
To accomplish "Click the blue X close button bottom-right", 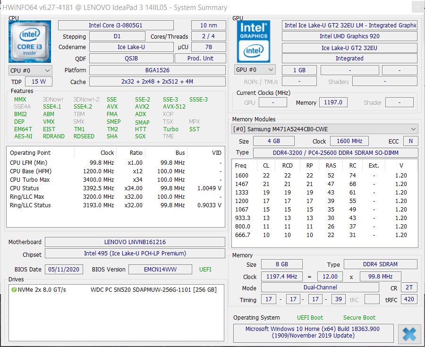I will pos(409,334).
